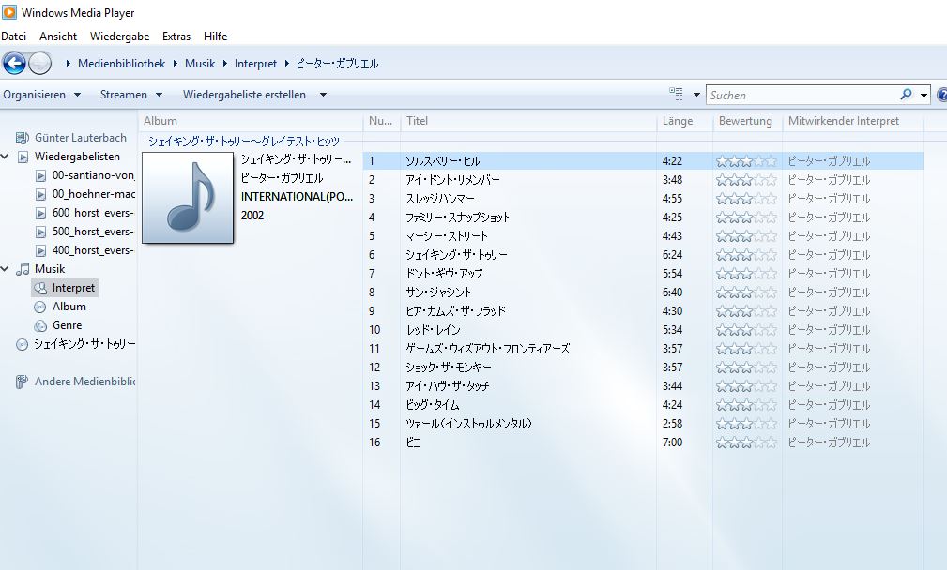This screenshot has height=570, width=947.
Task: Click the 00-santiano-von playlist icon
Action: point(40,175)
